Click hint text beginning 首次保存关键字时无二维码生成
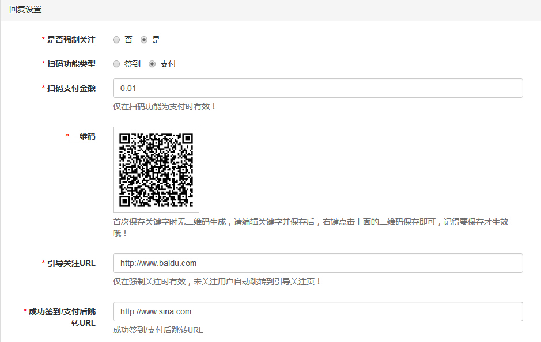The height and width of the screenshot is (342, 541). pos(311,227)
